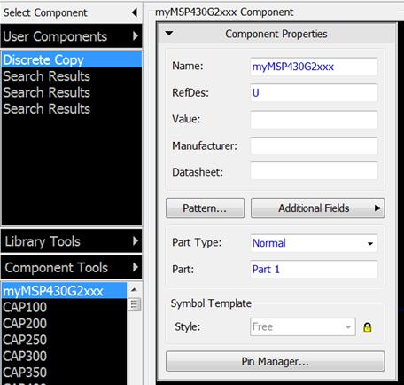Click the Value input field

[314, 120]
